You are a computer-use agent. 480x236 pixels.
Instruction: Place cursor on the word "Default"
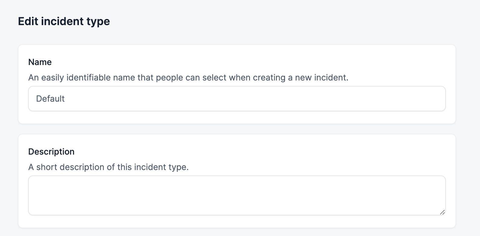tap(50, 99)
